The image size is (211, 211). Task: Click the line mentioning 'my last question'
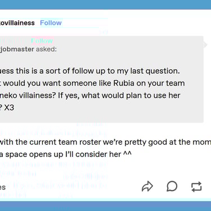pyautogui.click(x=90, y=71)
